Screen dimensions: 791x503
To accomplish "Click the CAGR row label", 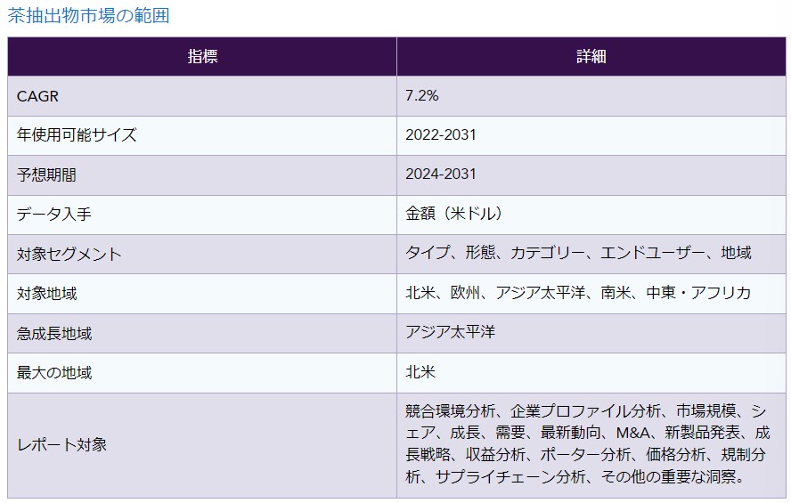I will pos(37,96).
